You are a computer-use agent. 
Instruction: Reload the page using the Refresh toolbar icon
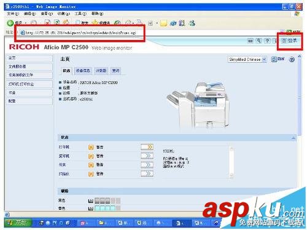(56, 23)
